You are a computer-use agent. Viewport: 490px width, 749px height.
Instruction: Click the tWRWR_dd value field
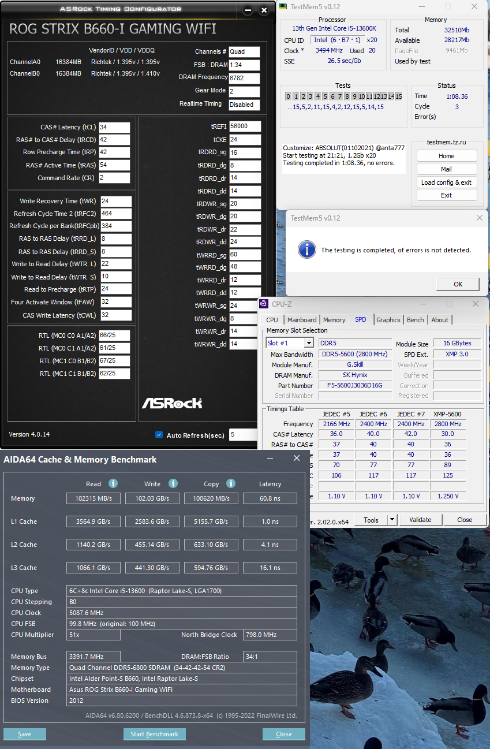pos(245,344)
